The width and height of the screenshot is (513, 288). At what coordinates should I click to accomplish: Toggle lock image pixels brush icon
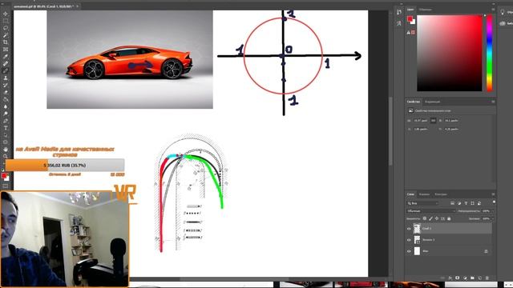point(430,218)
